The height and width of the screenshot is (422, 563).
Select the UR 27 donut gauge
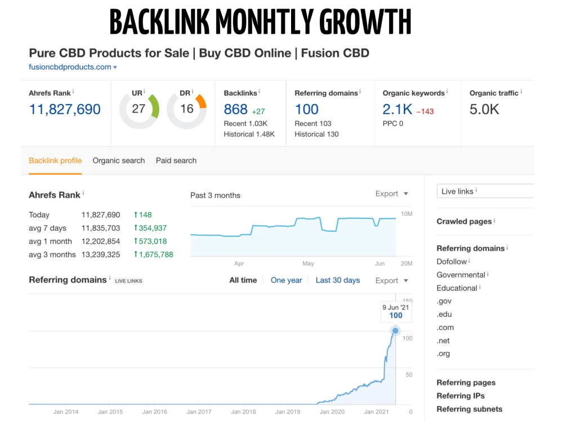point(139,110)
